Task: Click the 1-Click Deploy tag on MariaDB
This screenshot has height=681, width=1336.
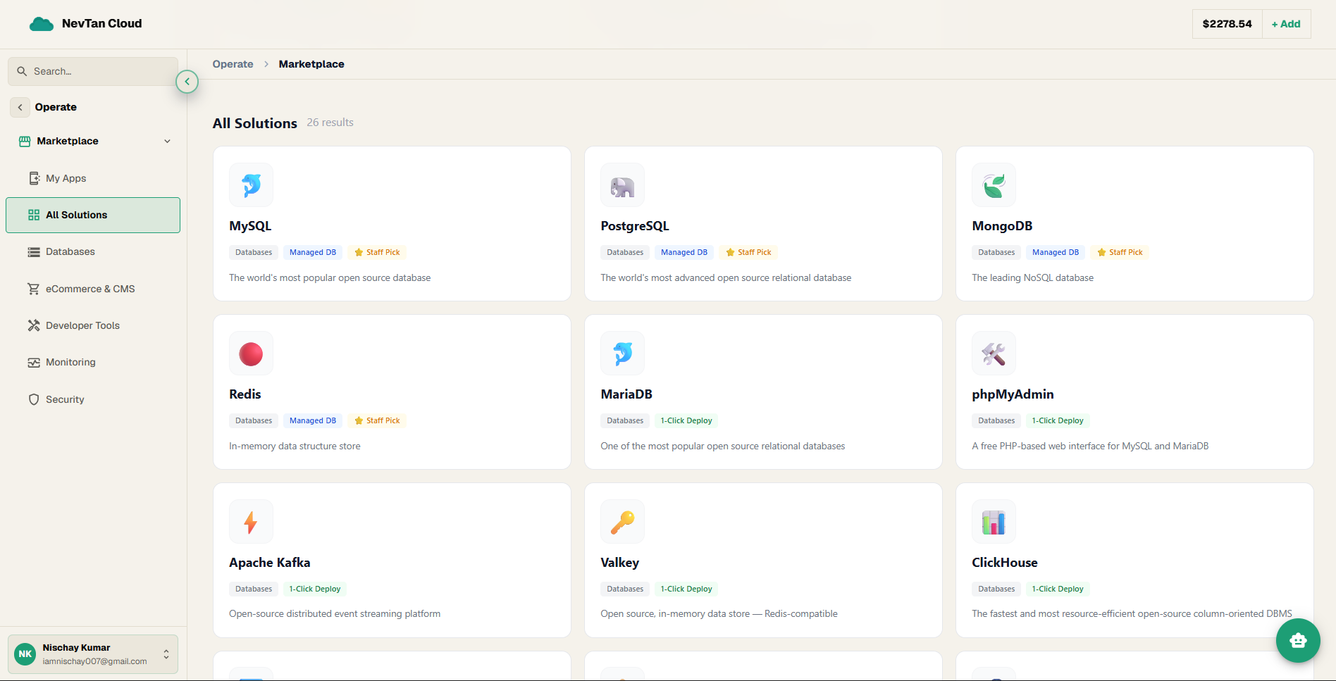Action: [x=686, y=420]
